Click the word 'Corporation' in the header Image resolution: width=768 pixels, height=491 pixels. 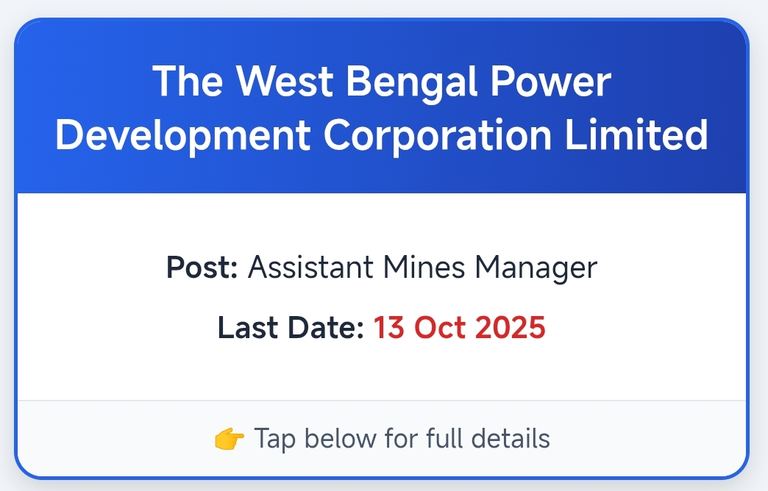click(x=438, y=135)
